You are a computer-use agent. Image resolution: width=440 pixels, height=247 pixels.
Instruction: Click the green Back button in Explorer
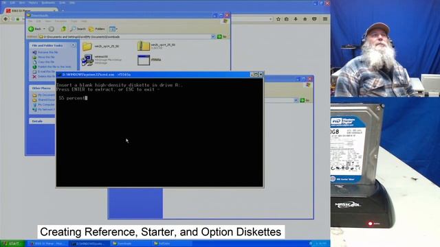pos(35,29)
